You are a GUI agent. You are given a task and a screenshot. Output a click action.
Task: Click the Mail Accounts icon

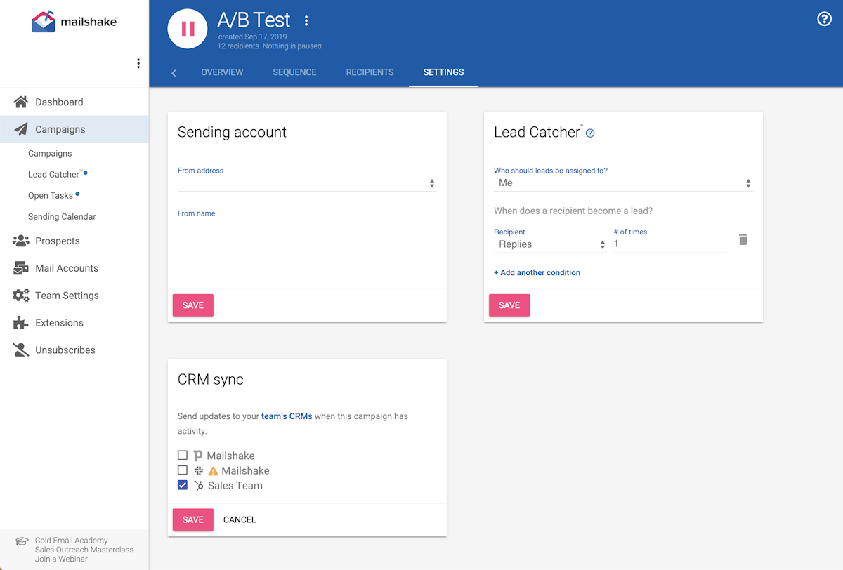click(21, 268)
